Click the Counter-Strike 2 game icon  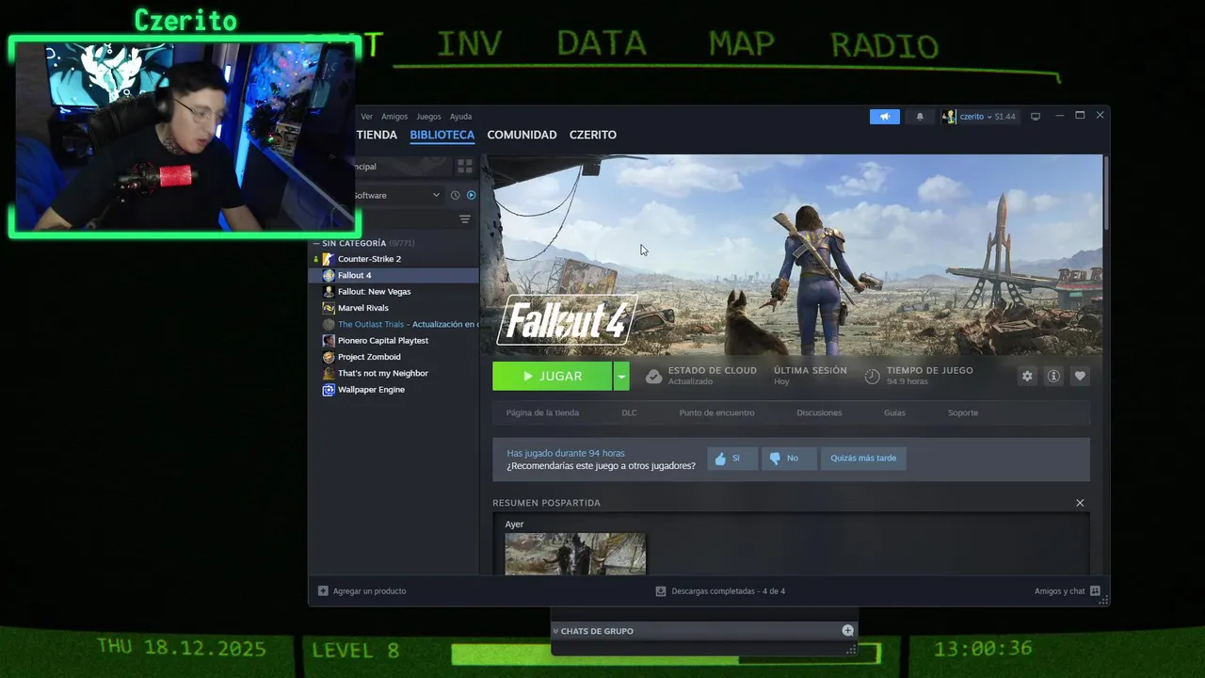pos(329,259)
